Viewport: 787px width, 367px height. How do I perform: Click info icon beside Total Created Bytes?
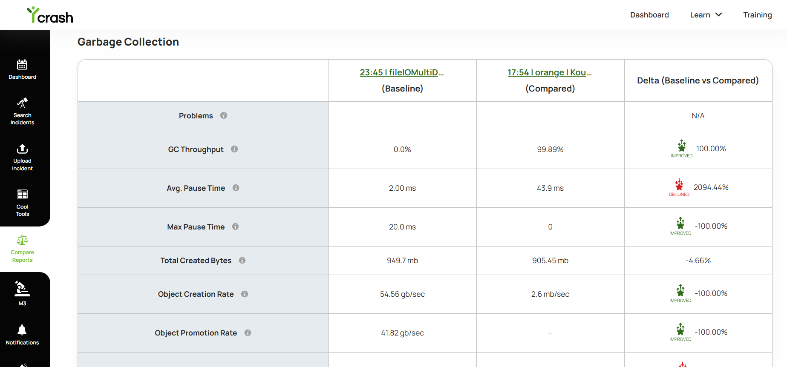[x=242, y=260]
